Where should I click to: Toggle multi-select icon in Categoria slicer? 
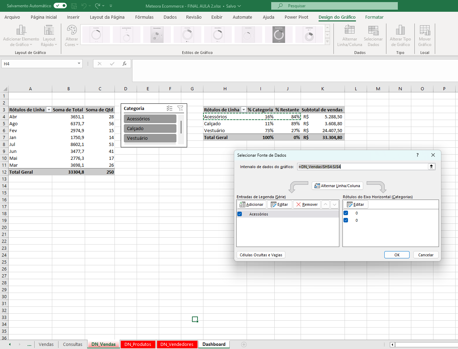[x=170, y=108]
